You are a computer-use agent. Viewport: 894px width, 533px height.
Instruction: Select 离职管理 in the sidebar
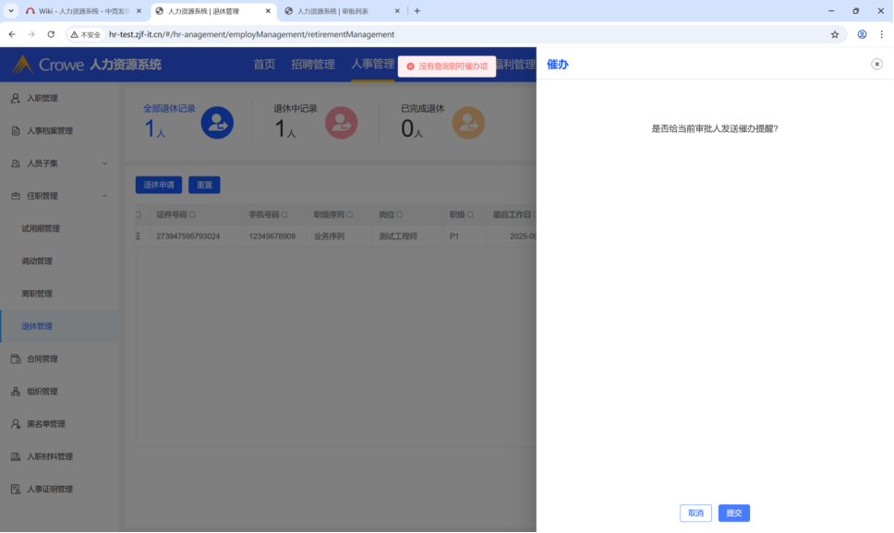pos(37,294)
